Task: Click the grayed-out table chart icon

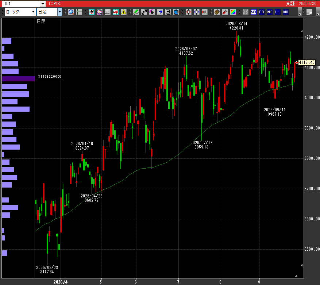Action: [107, 12]
